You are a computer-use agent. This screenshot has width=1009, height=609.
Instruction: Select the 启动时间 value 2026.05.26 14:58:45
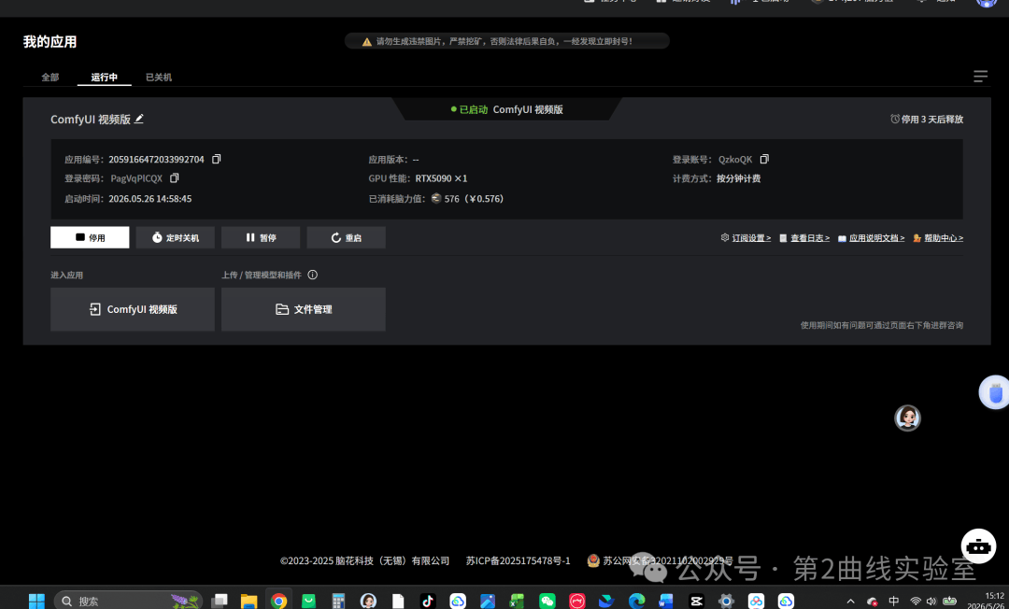pos(149,199)
